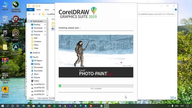
Task: Click New Folder icon in Explorer quick toolbar
Action: [37, 6]
